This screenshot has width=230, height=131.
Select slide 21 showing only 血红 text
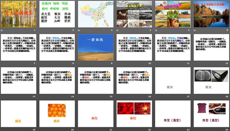pyautogui.click(x=95, y=114)
